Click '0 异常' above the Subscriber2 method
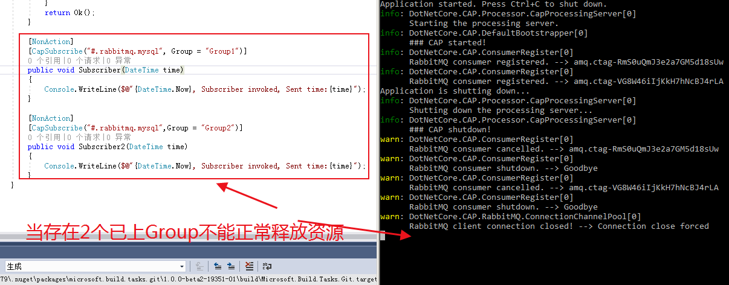729x285 pixels. pos(118,137)
